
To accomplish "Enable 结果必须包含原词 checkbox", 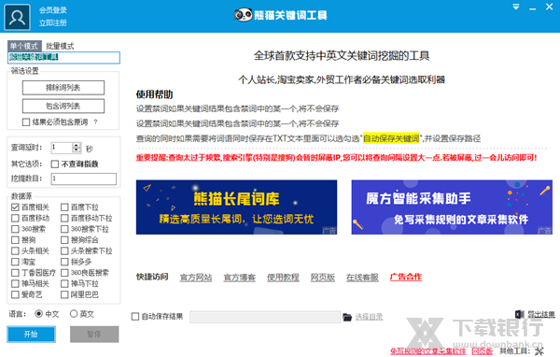I will click(26, 122).
